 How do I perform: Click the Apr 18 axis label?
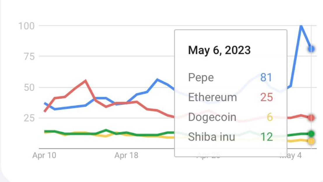coord(126,156)
